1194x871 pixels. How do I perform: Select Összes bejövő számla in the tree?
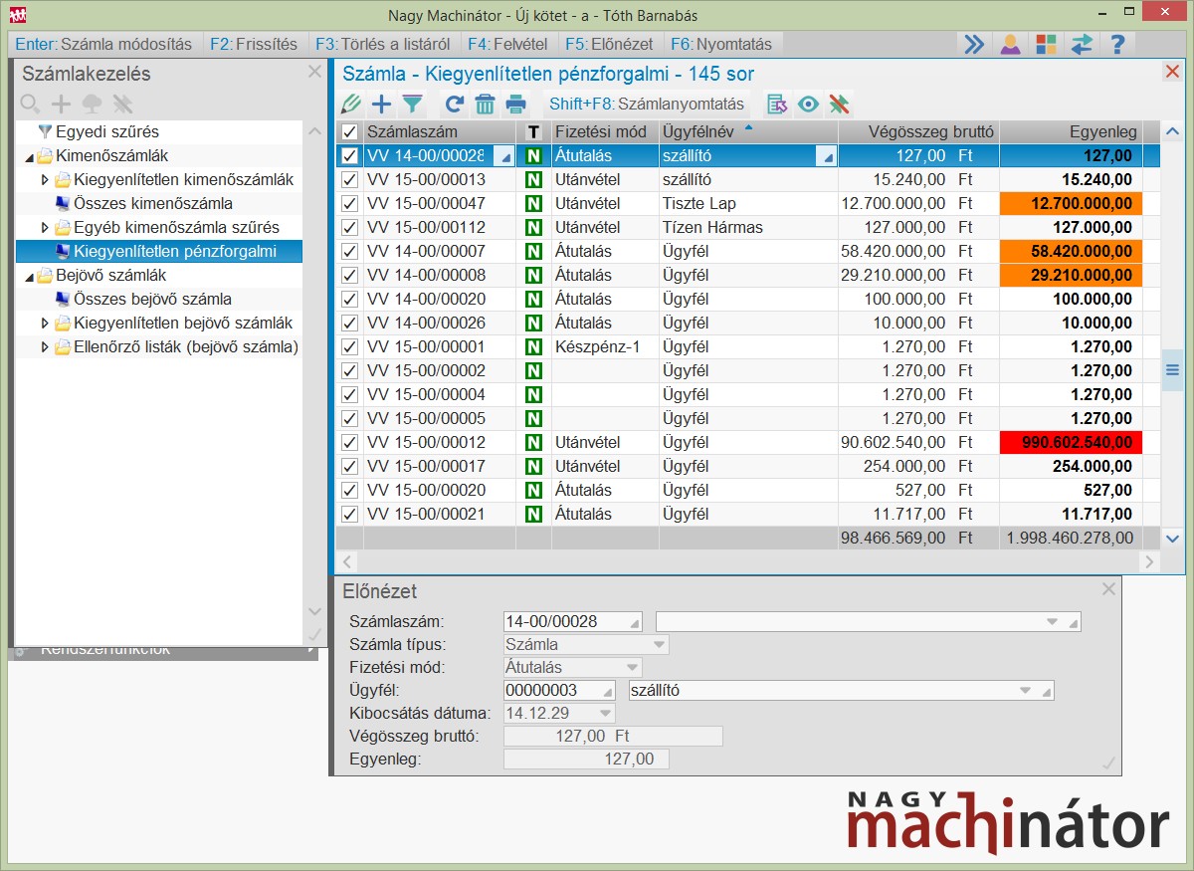click(x=152, y=300)
